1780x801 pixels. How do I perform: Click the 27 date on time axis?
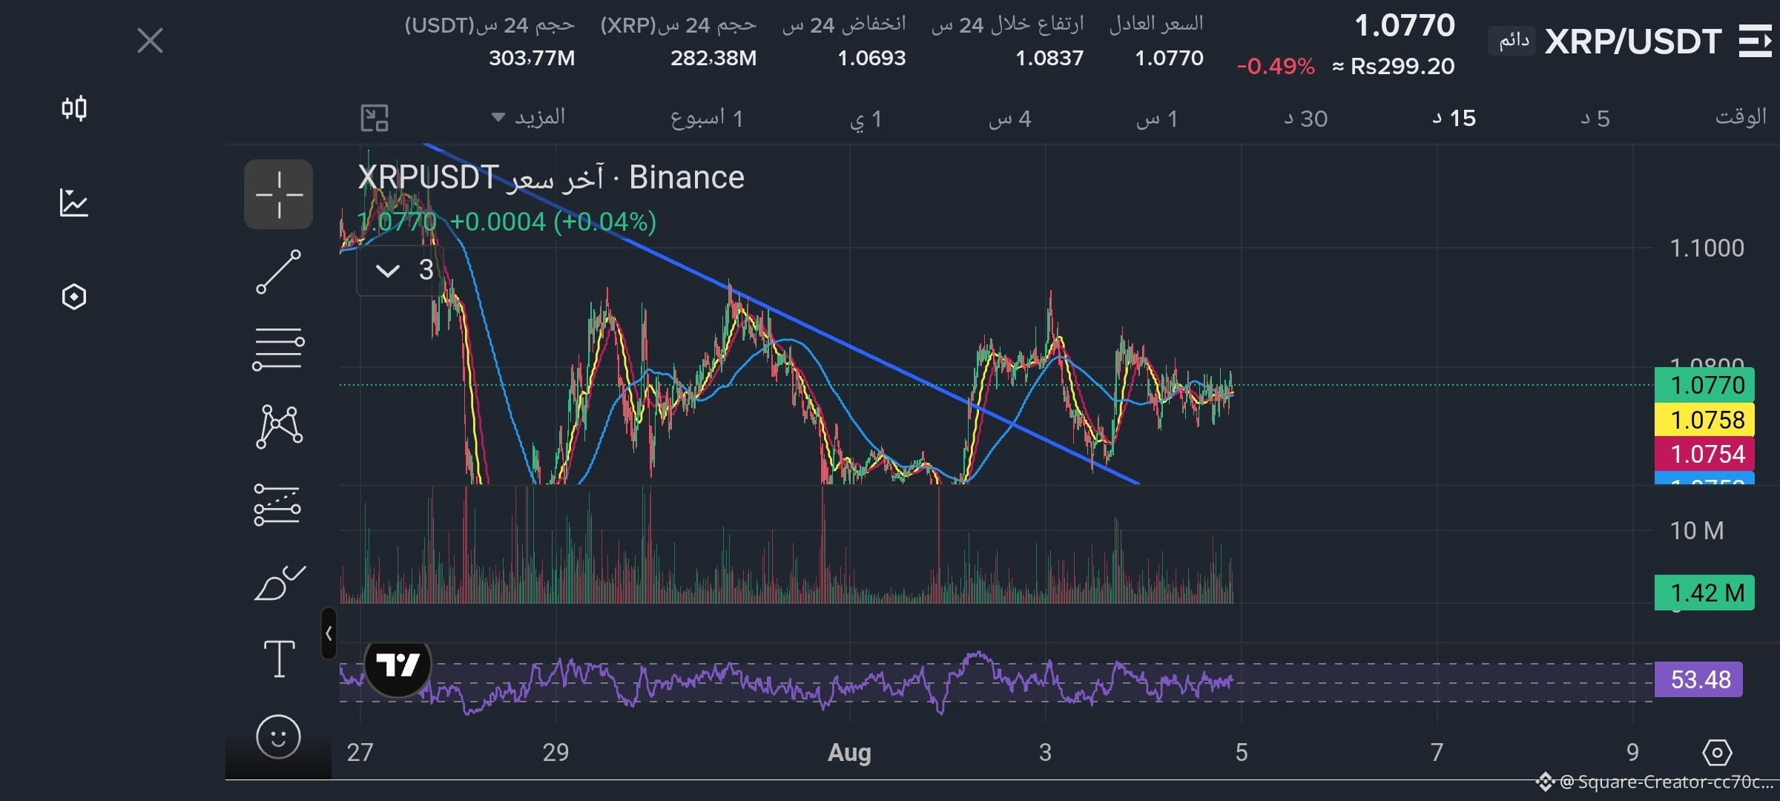click(x=360, y=753)
